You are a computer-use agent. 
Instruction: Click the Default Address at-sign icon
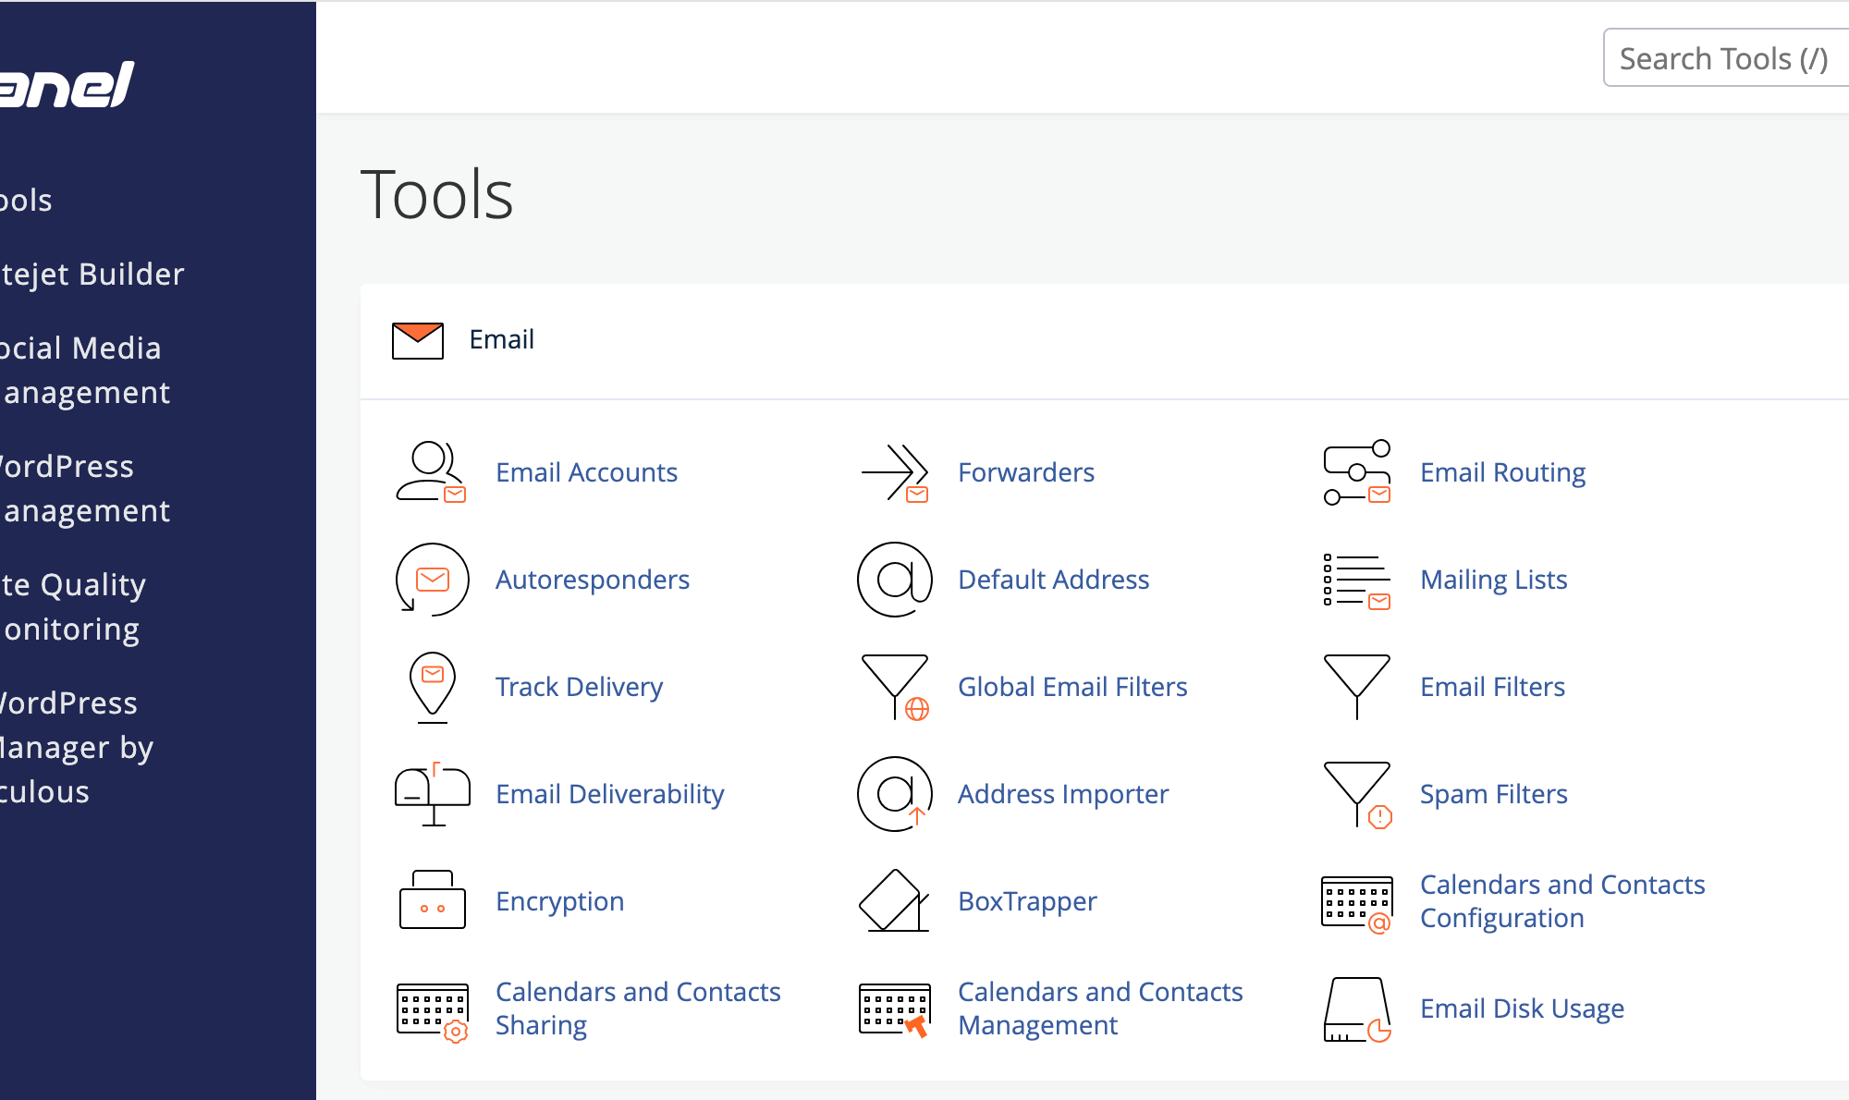click(x=894, y=580)
